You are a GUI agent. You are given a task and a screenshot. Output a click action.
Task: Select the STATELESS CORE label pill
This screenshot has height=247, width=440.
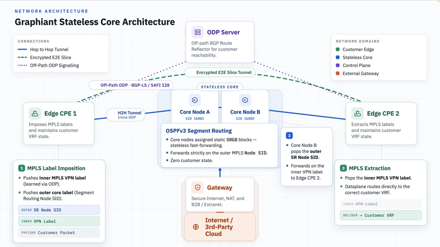tap(220, 87)
